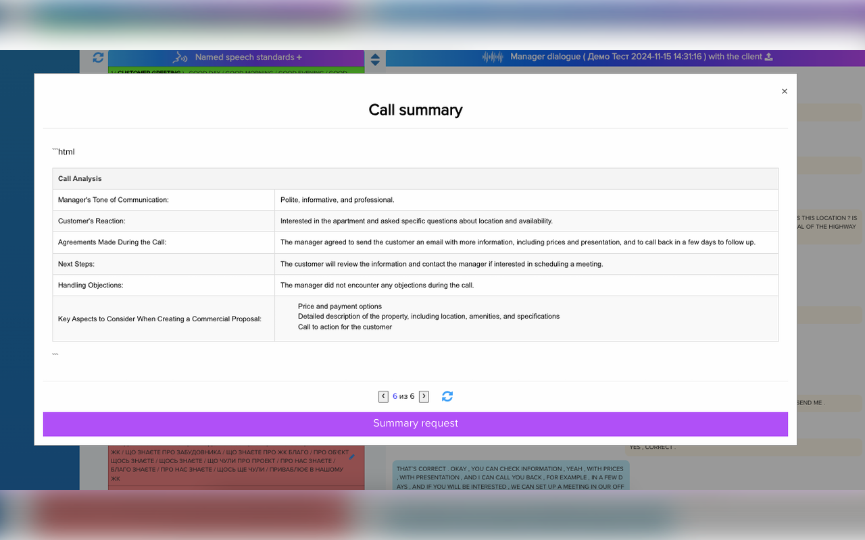Click the upload icon after 'with the client'

pyautogui.click(x=768, y=57)
